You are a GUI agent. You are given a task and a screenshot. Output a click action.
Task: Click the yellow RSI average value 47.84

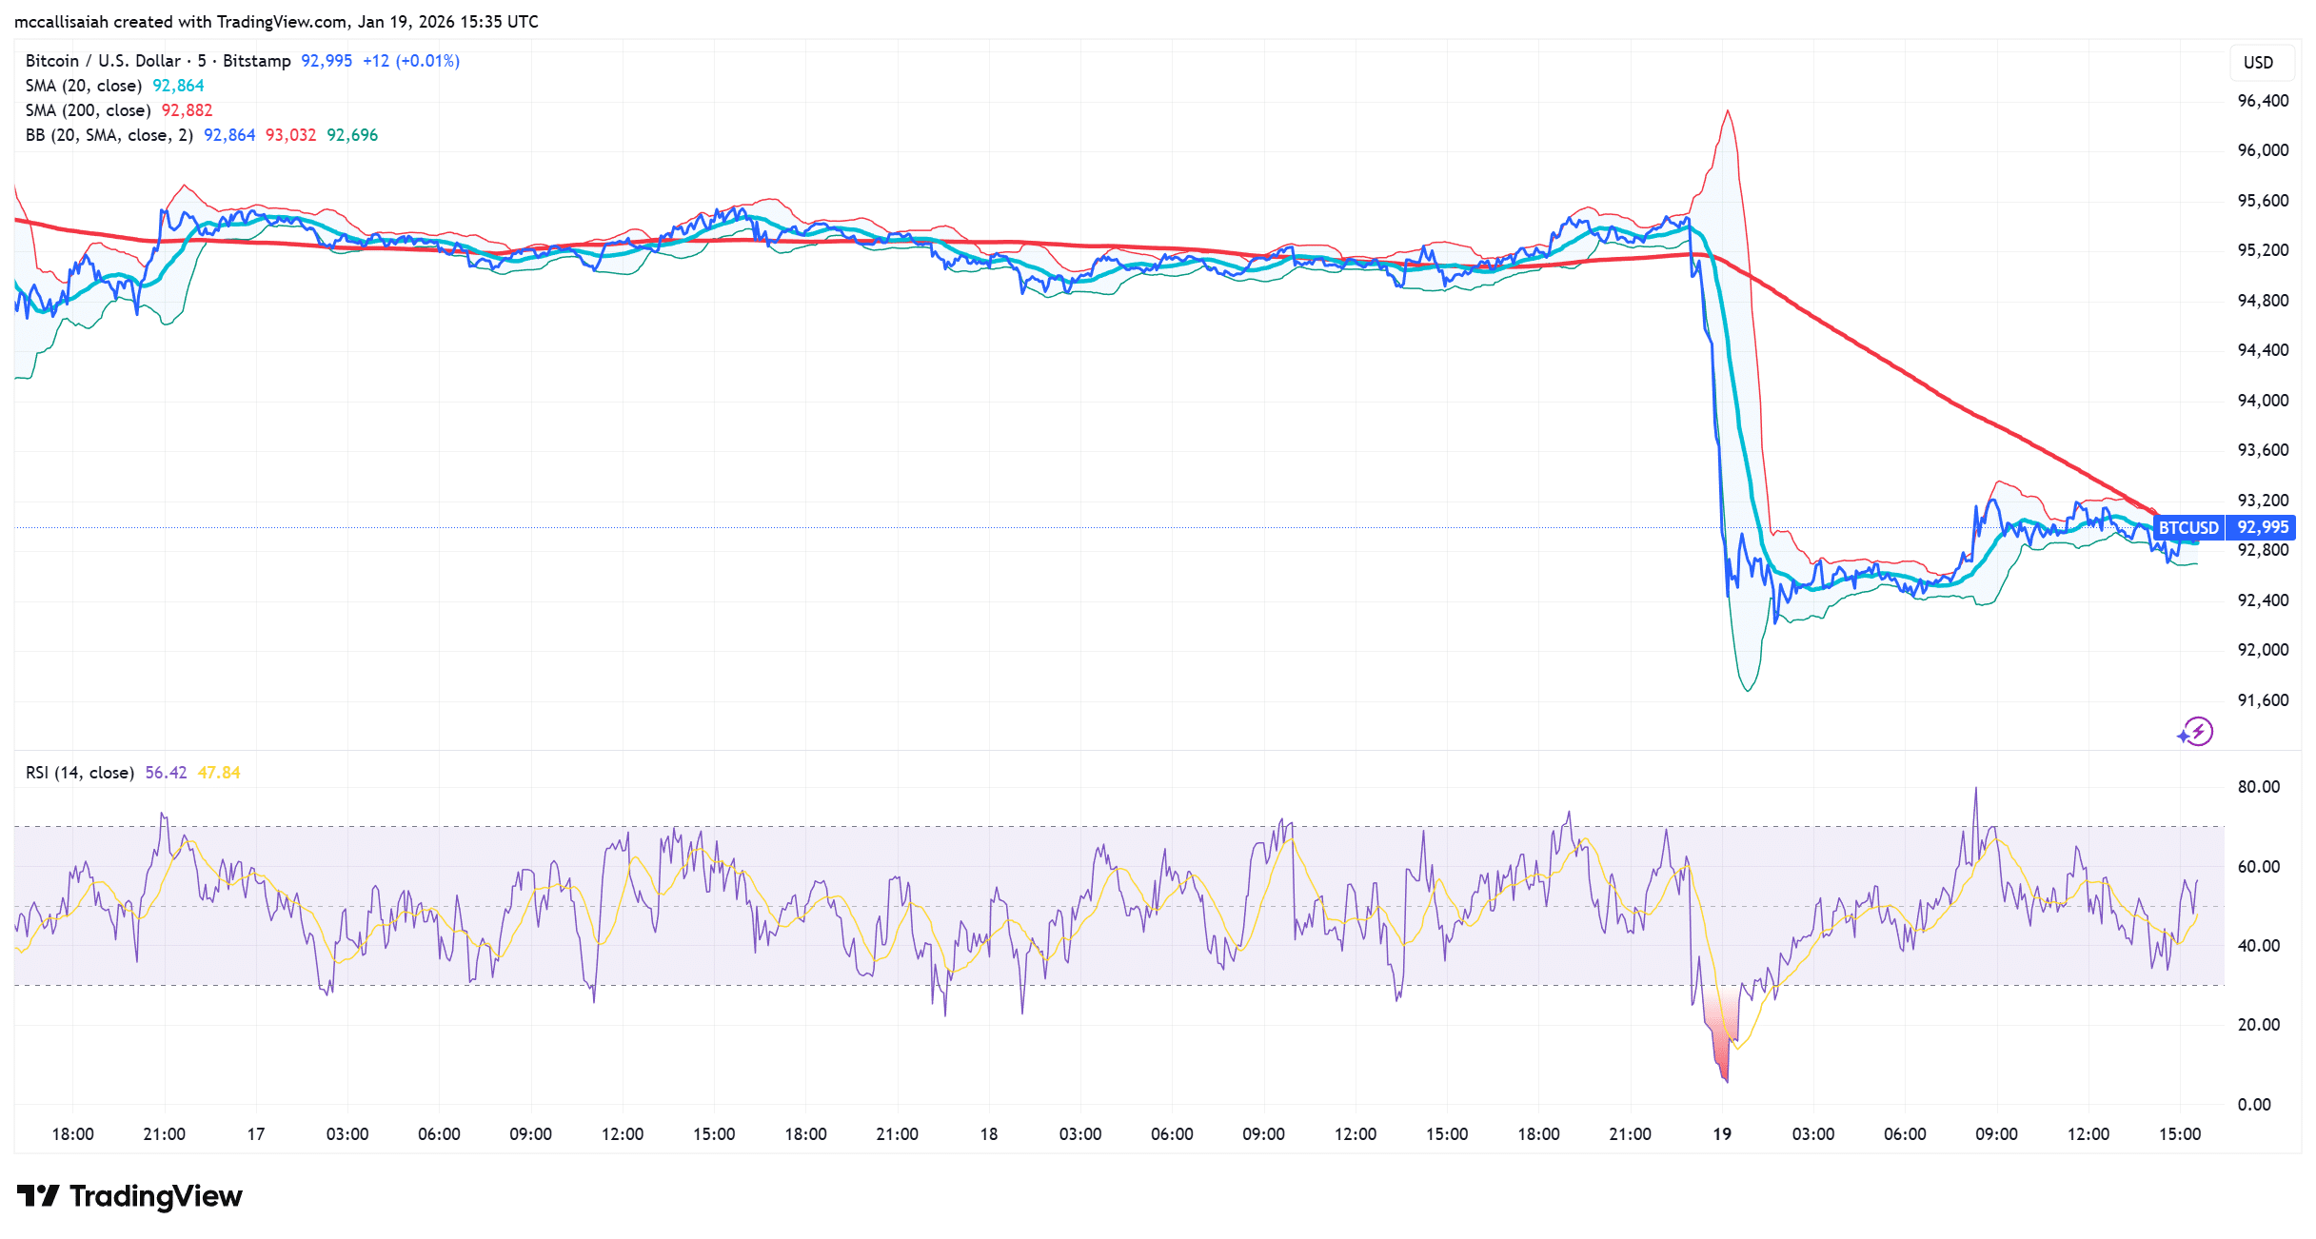click(218, 773)
